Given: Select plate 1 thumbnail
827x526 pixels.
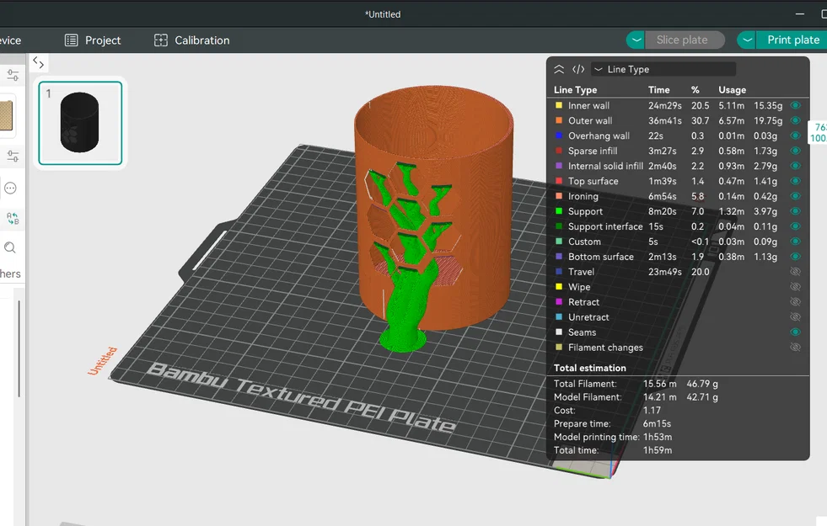Looking at the screenshot, I should (80, 123).
